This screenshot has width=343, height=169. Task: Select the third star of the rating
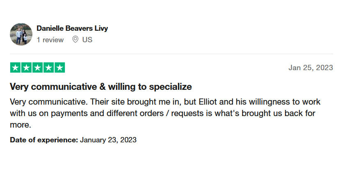tap(37, 68)
